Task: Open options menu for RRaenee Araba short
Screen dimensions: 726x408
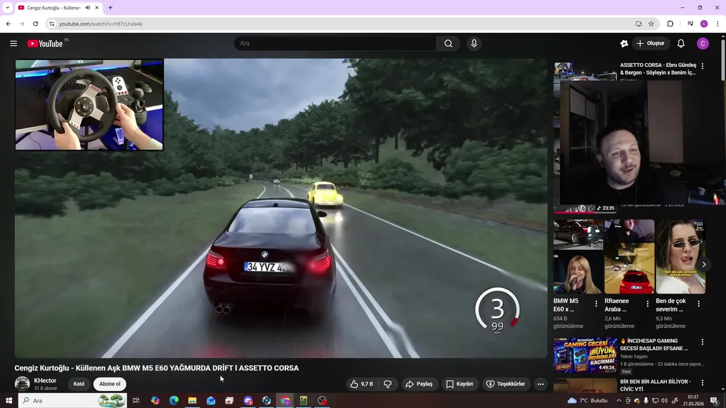Action: [x=647, y=304]
